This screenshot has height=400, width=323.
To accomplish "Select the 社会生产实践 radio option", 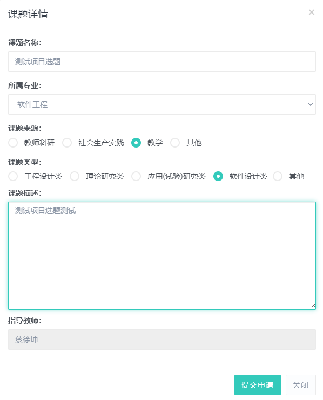I will (67, 143).
